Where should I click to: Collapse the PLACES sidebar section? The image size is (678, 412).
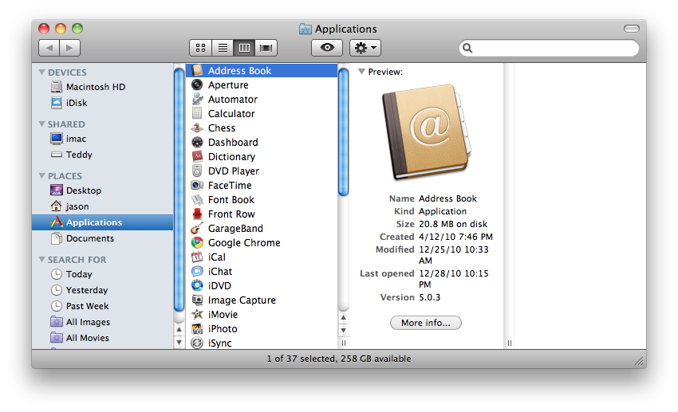[42, 176]
